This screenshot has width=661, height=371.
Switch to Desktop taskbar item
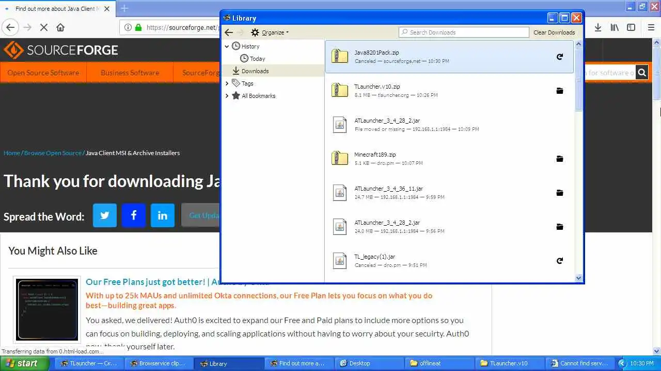coord(369,363)
